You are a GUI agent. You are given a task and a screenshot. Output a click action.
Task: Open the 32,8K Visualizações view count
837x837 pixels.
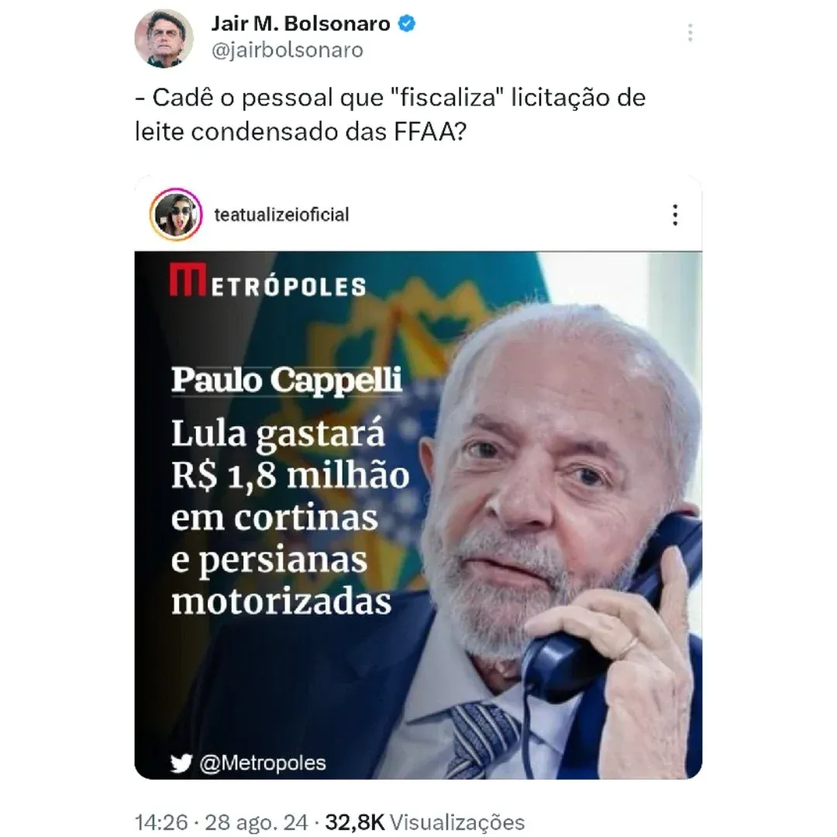[425, 822]
